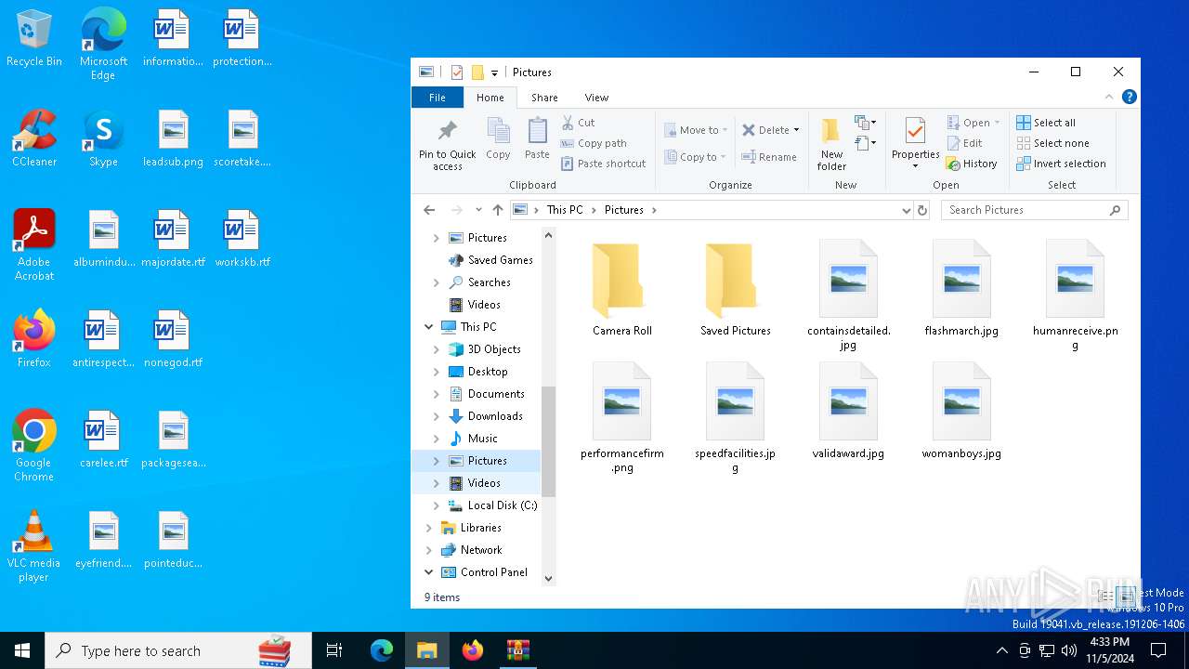Select womanboys.jpg file
The height and width of the screenshot is (669, 1189).
point(961,411)
